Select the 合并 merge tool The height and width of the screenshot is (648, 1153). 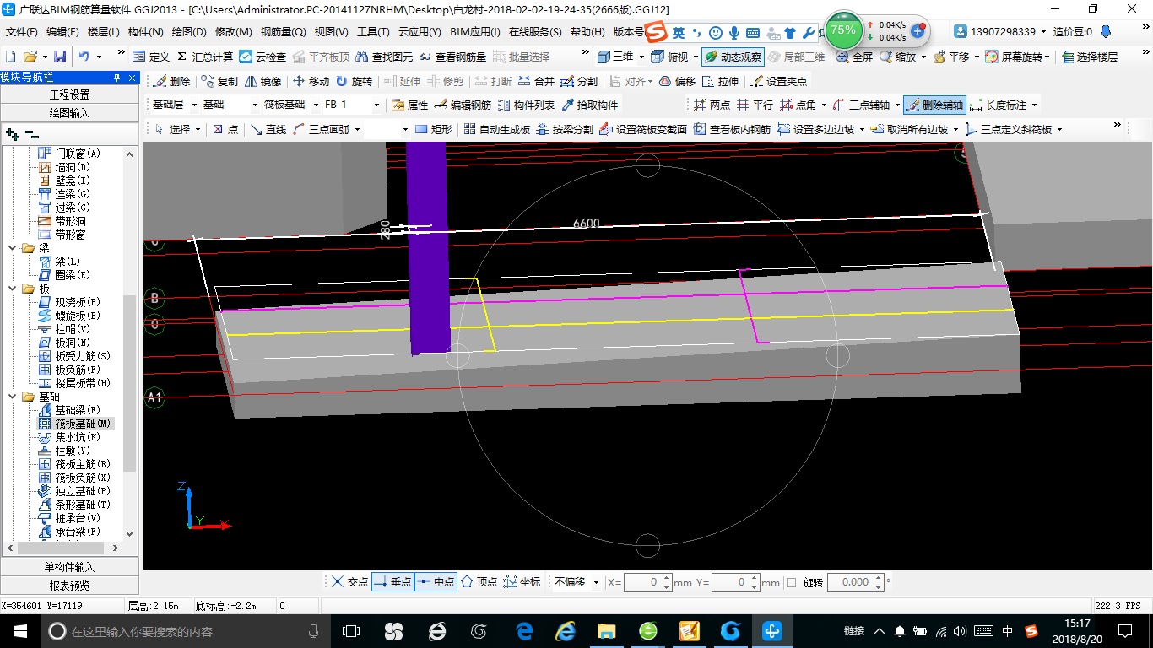click(x=536, y=81)
